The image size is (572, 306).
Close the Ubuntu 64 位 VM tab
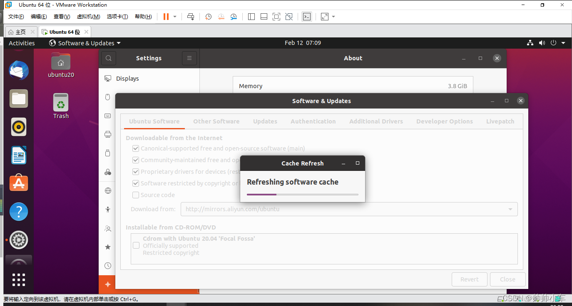[x=86, y=32]
